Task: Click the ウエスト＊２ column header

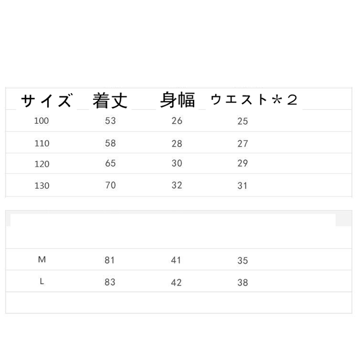Action: pos(254,100)
